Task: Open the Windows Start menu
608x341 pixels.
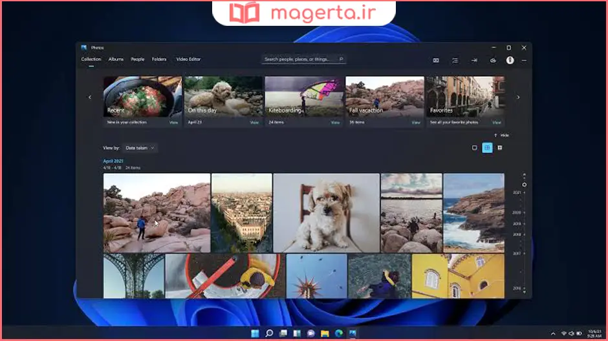Action: coord(255,333)
